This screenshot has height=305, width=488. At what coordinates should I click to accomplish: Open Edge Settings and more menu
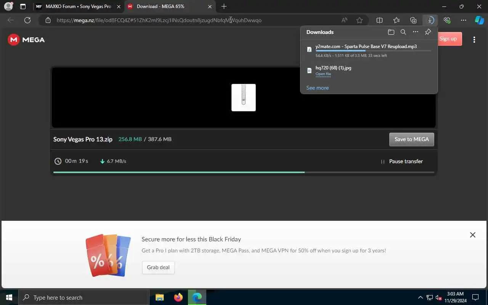click(x=464, y=20)
